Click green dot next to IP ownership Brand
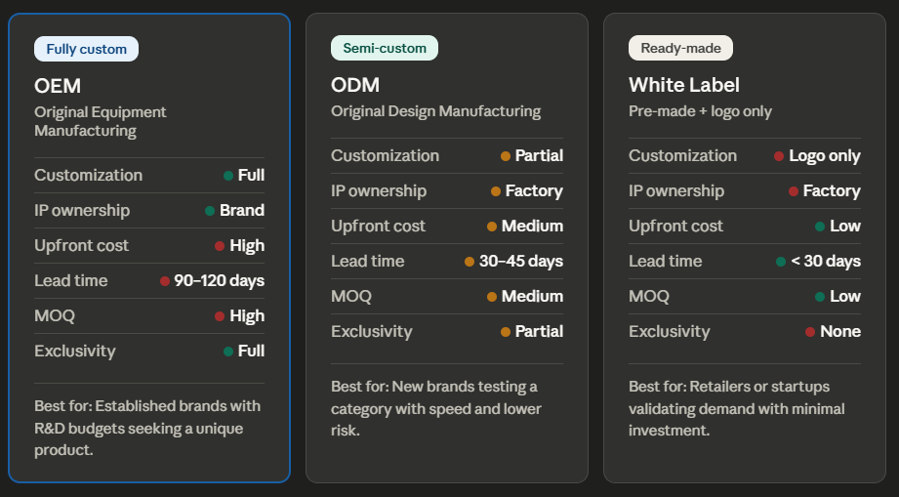899x497 pixels. pos(210,211)
